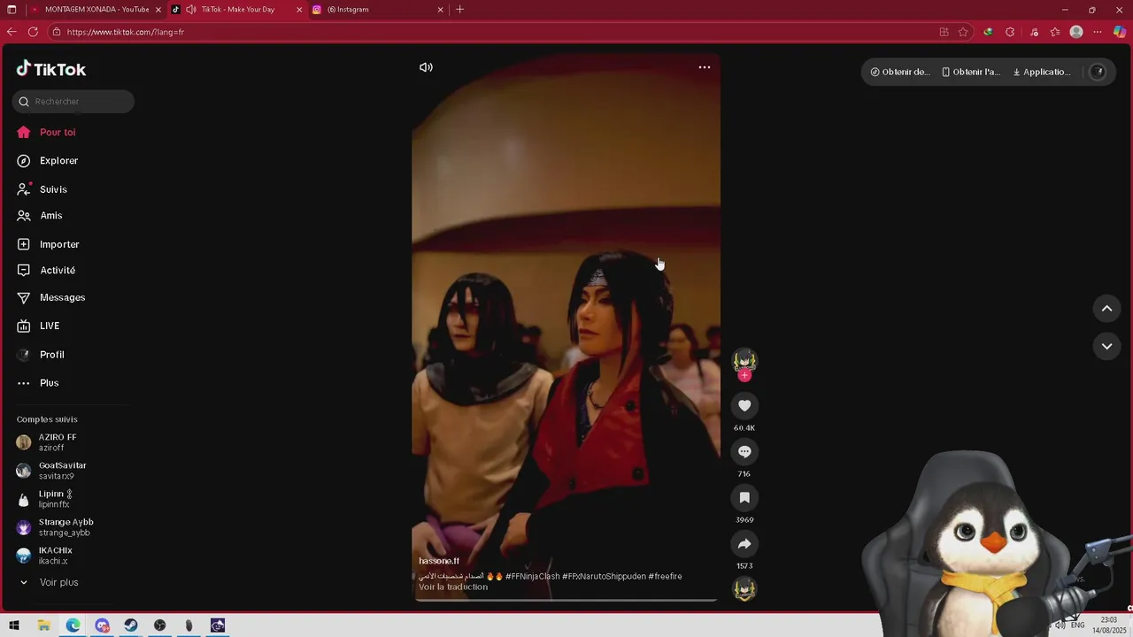Open the split screen apps icon
The width and height of the screenshot is (1133, 637).
coord(944,32)
